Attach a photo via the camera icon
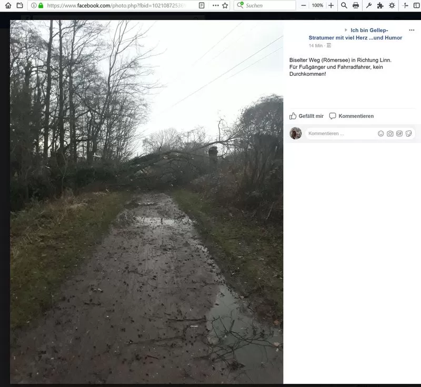This screenshot has width=421, height=387. tap(390, 134)
